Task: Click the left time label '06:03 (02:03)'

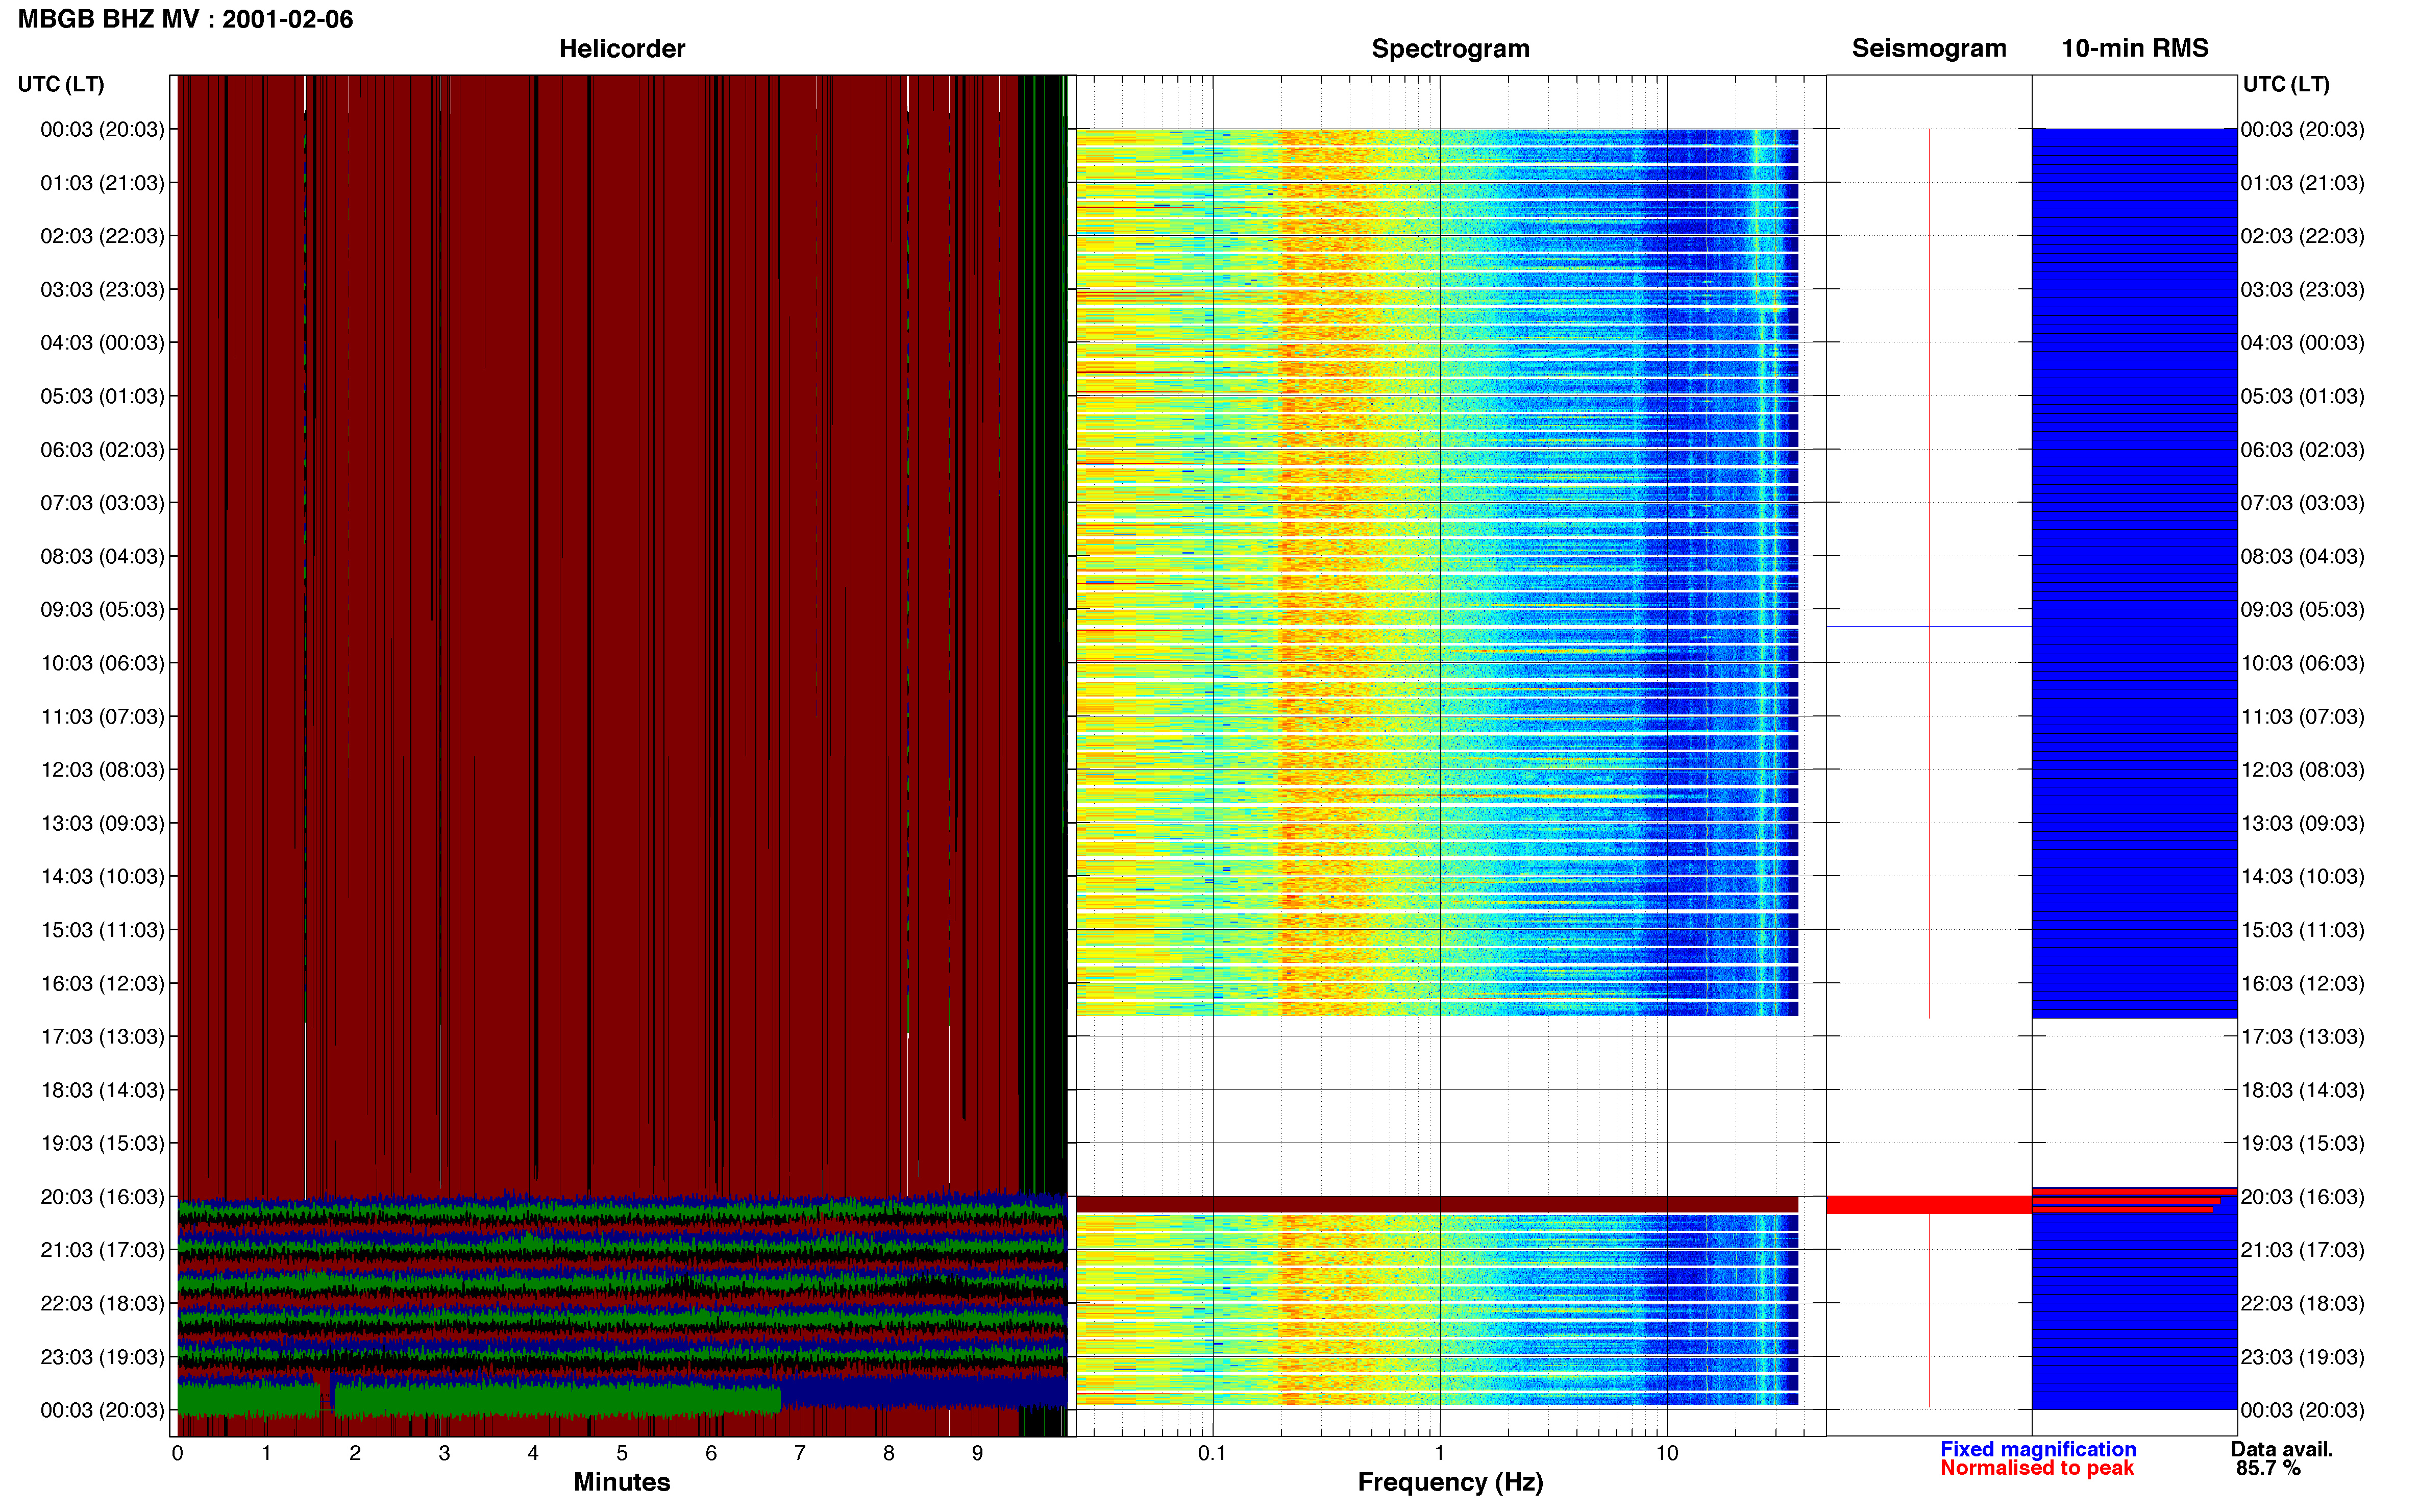Action: coord(102,449)
